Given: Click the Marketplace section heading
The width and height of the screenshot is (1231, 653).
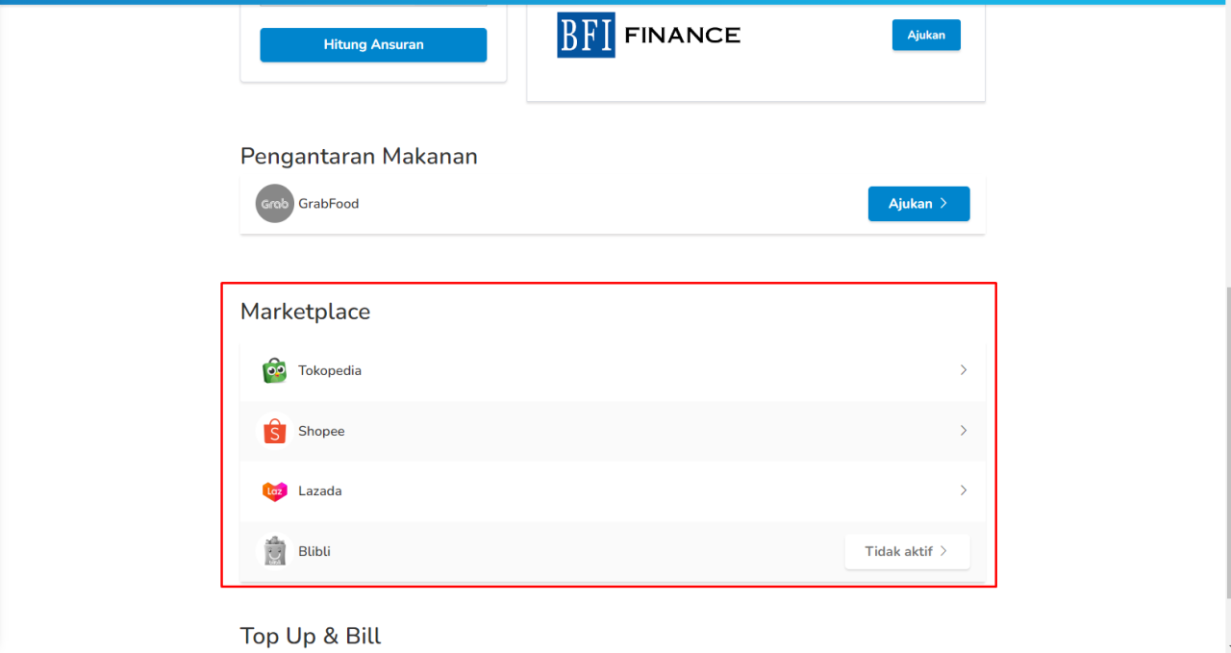Looking at the screenshot, I should tap(305, 312).
